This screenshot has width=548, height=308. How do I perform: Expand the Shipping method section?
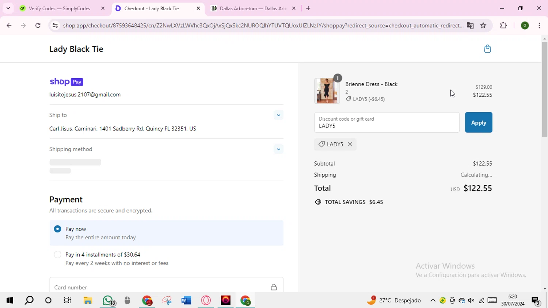click(278, 149)
